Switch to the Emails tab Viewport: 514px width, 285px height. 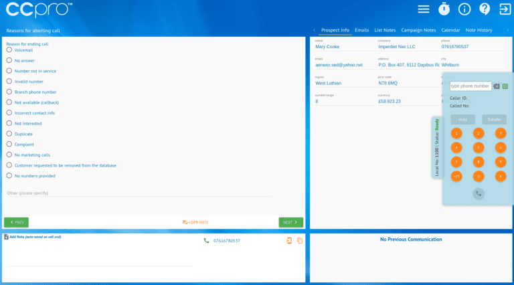(x=361, y=30)
